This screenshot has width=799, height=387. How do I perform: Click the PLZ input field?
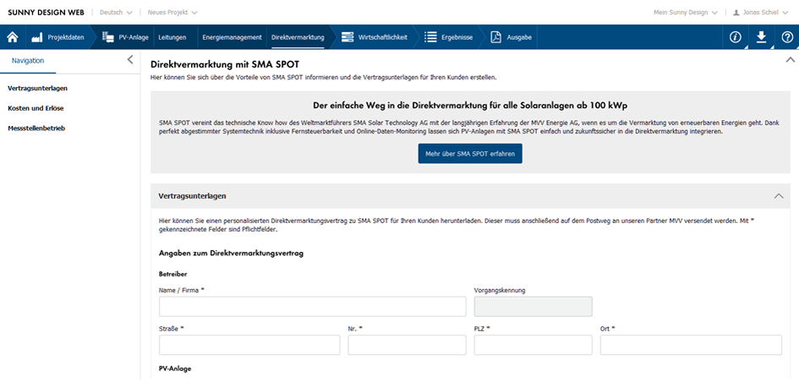tap(533, 345)
